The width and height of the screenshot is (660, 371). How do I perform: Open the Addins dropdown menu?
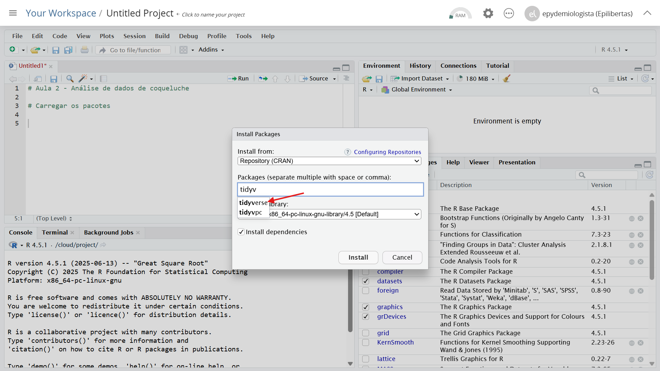pos(211,50)
